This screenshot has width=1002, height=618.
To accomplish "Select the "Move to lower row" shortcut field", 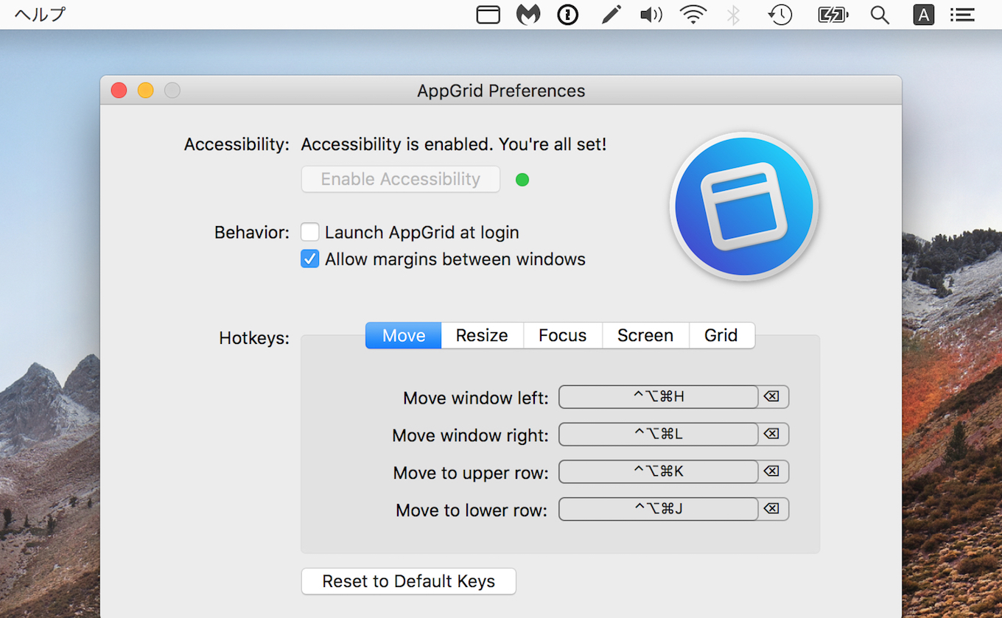I will (x=658, y=509).
